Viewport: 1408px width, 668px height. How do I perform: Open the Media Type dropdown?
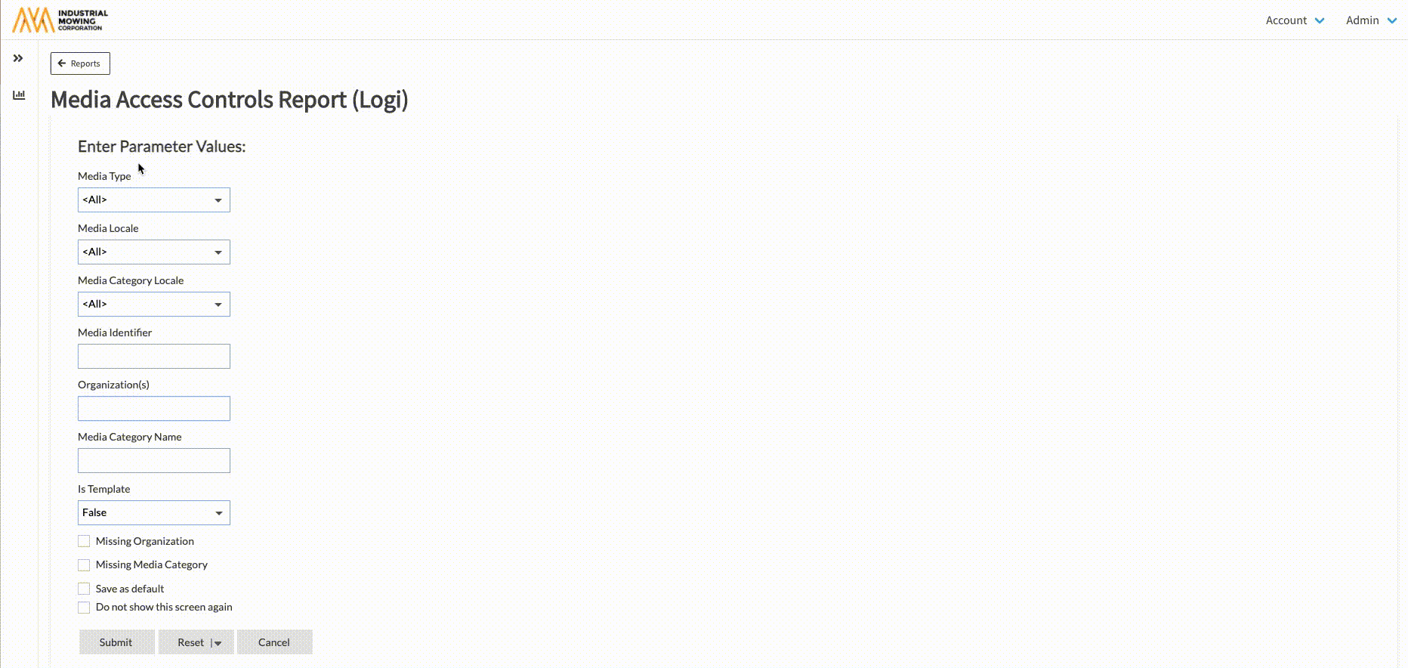pos(154,200)
